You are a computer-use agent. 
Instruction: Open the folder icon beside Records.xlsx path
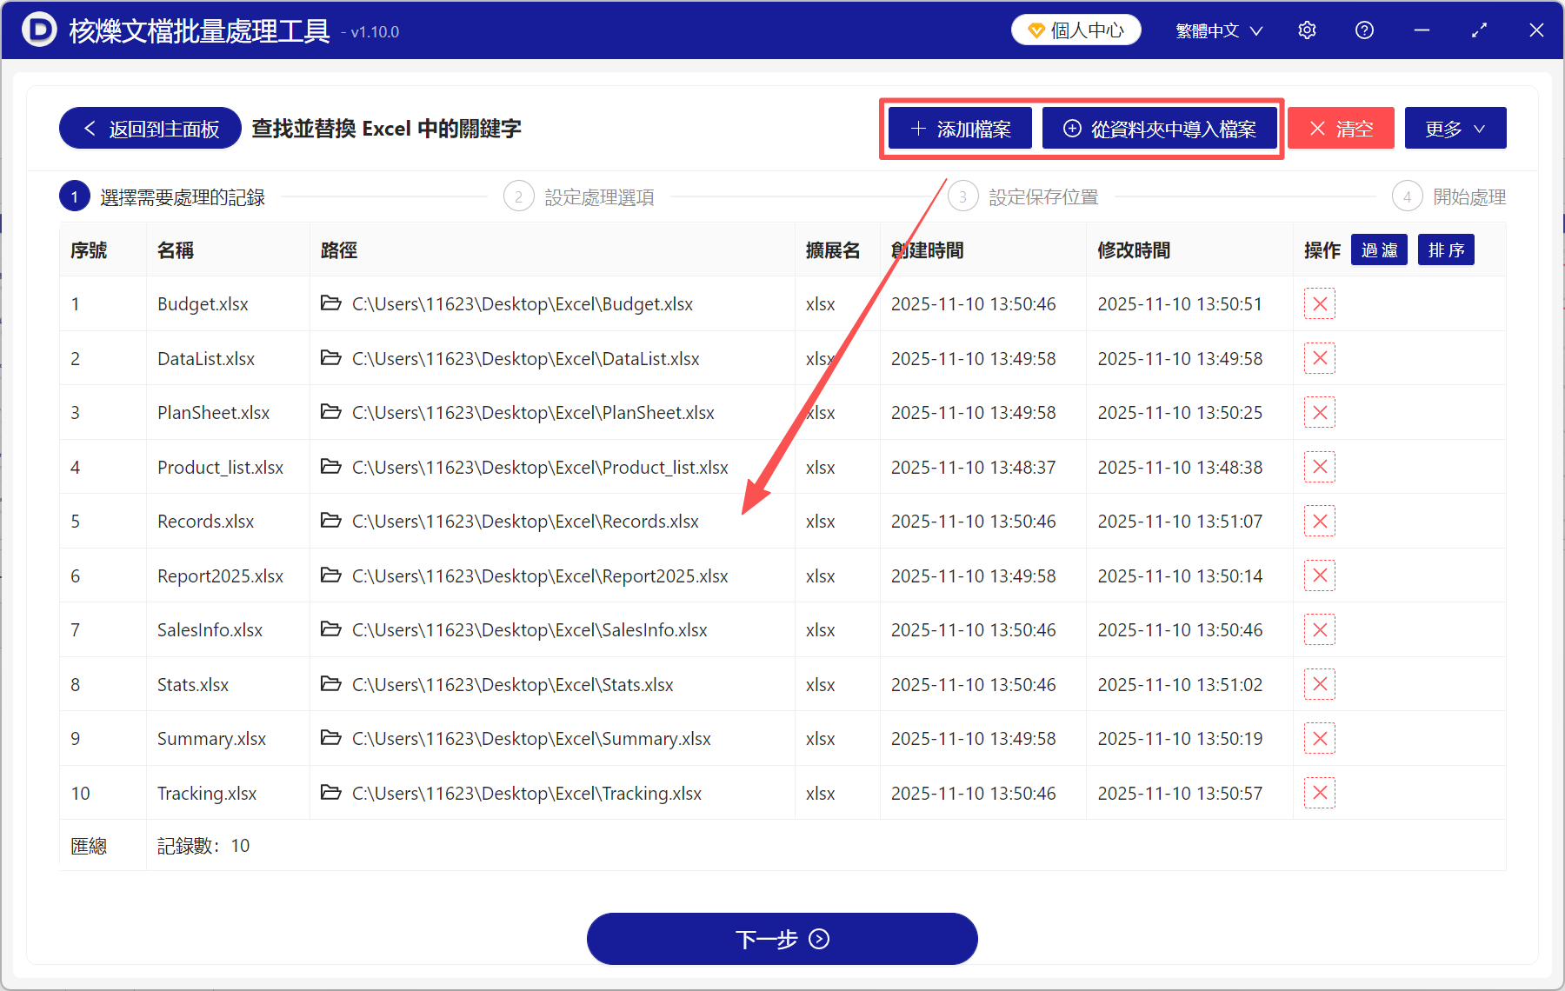coord(331,521)
